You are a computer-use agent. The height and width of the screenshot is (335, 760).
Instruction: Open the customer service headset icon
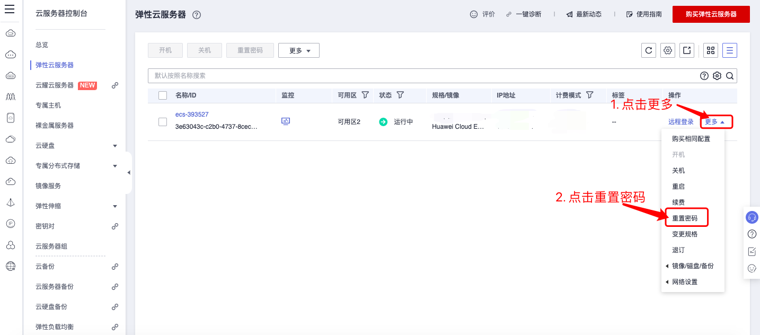[x=752, y=217]
